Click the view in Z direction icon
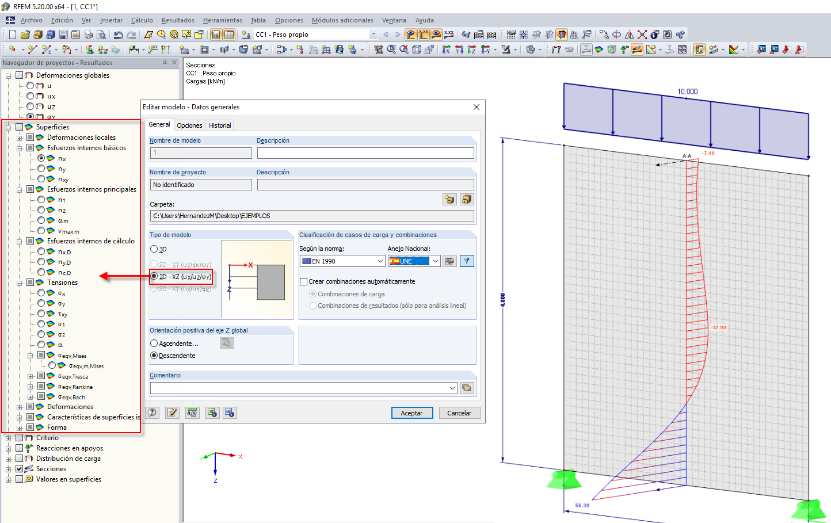 pos(472,49)
